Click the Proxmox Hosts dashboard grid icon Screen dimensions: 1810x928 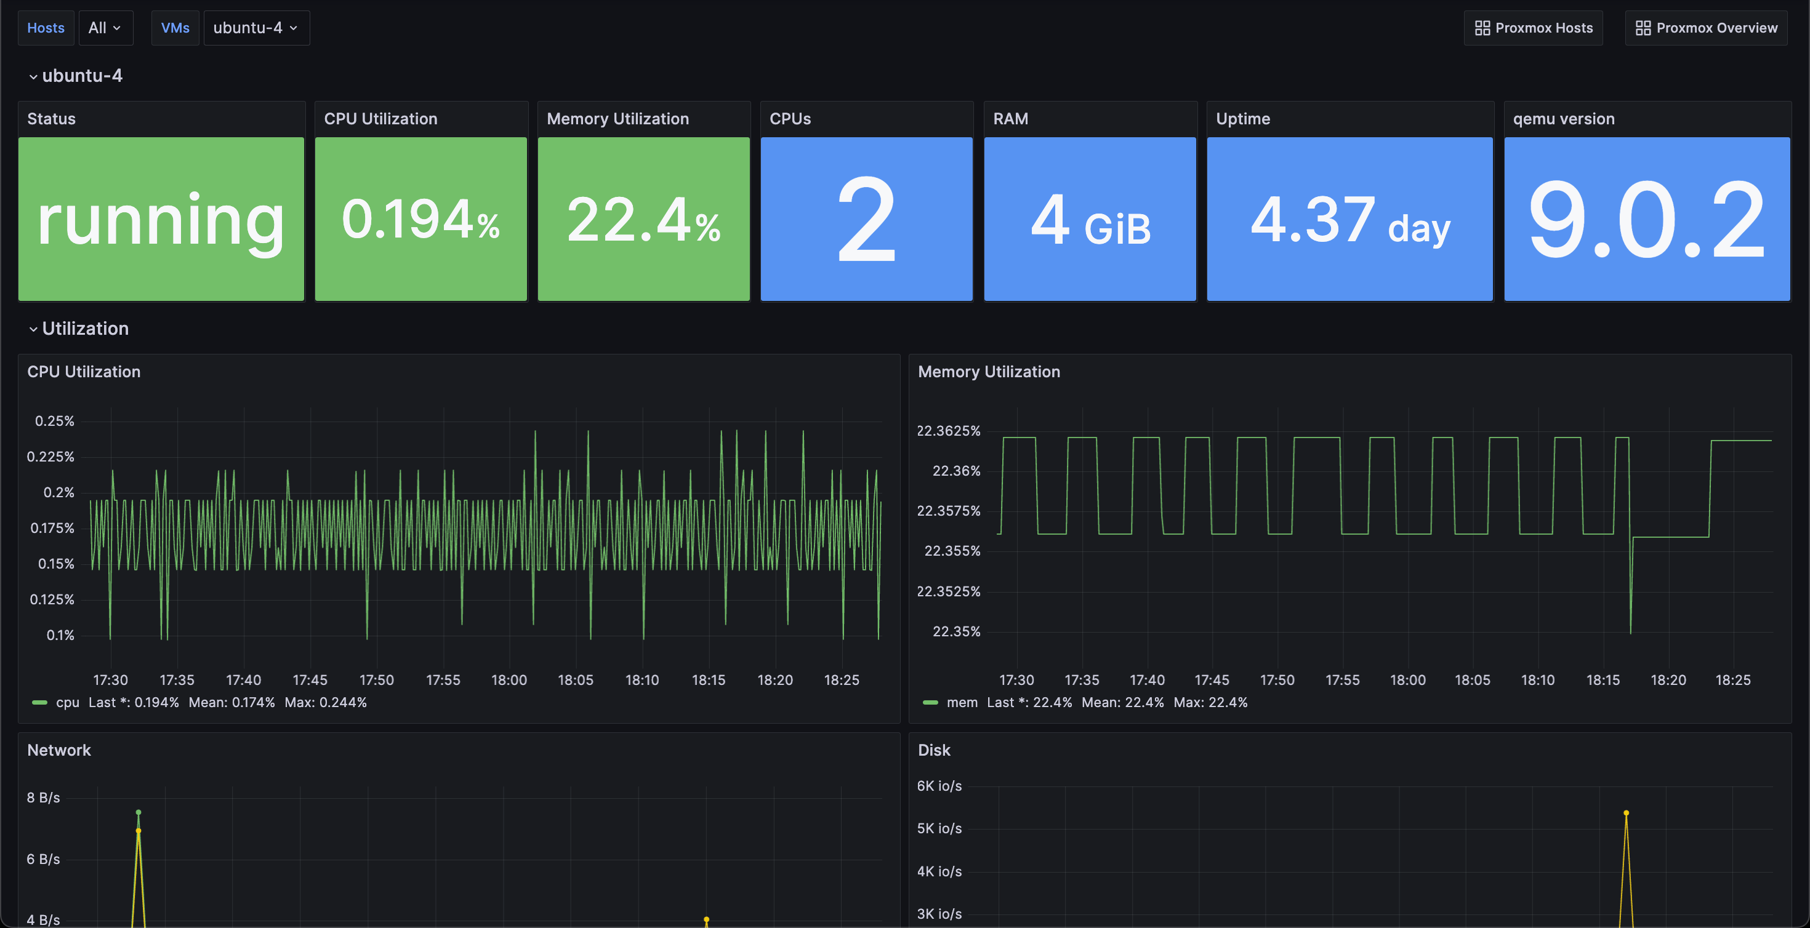(1482, 28)
